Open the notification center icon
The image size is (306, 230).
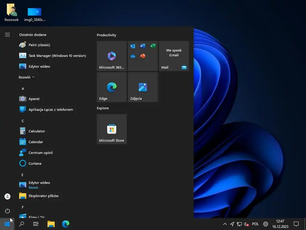coord(296,224)
